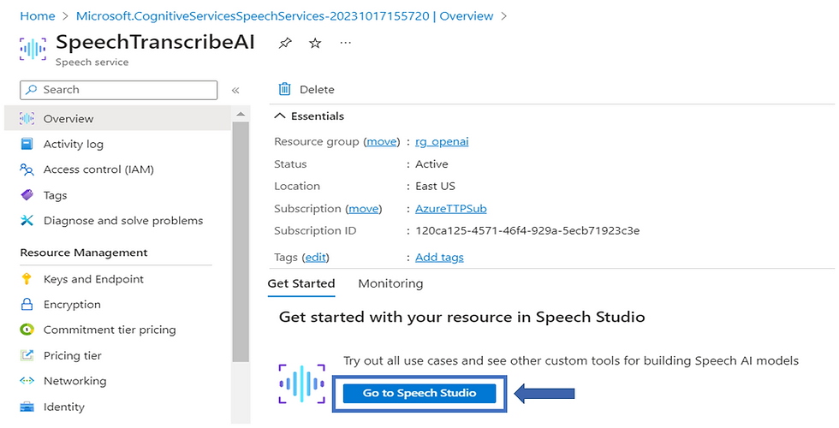Switch to the Monitoring tab

390,283
